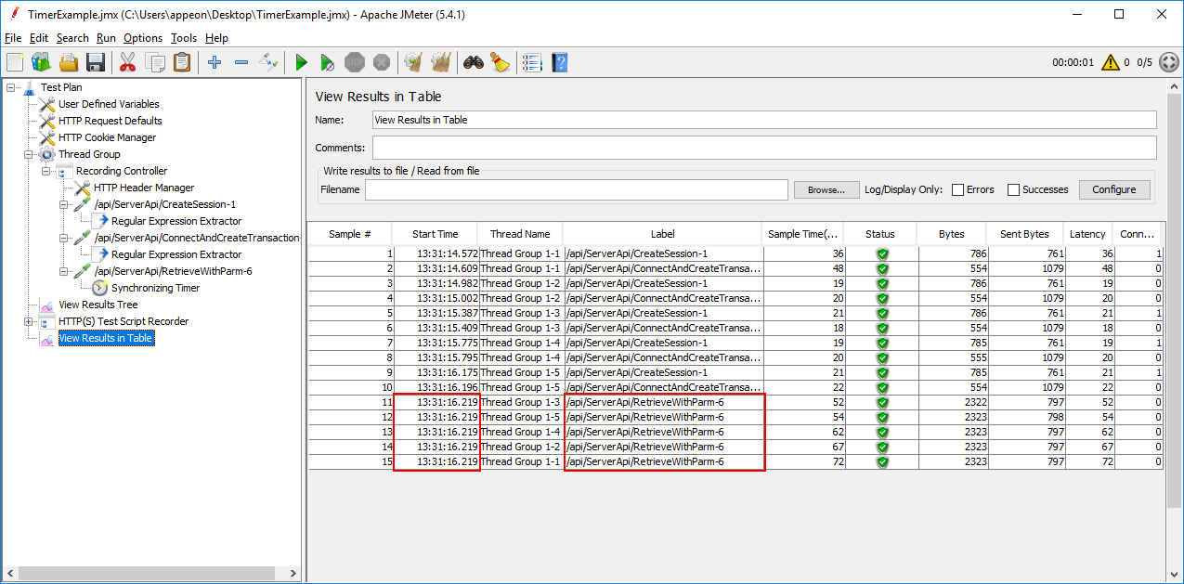The height and width of the screenshot is (584, 1184).
Task: Click the Toggle enable/disable icon
Action: coord(268,62)
